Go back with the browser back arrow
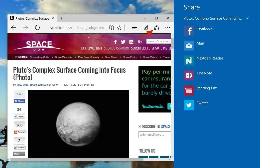Image resolution: width=260 pixels, height=168 pixels. coord(13,28)
